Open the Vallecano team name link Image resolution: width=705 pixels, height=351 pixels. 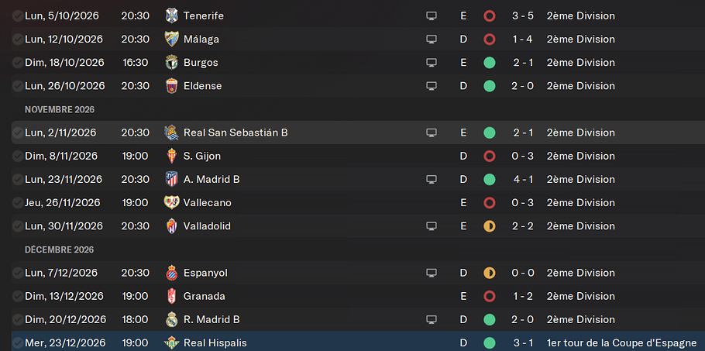coord(208,203)
